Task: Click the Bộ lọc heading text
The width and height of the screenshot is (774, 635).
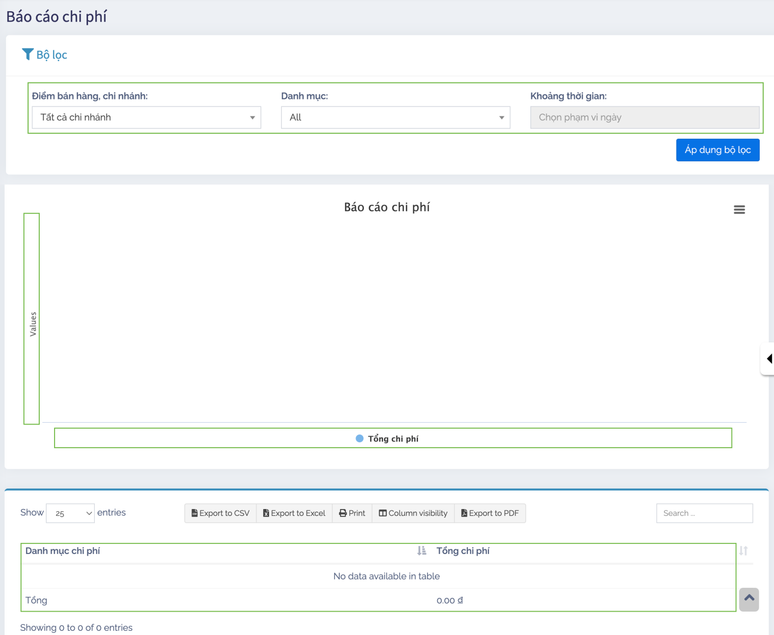Action: point(52,55)
